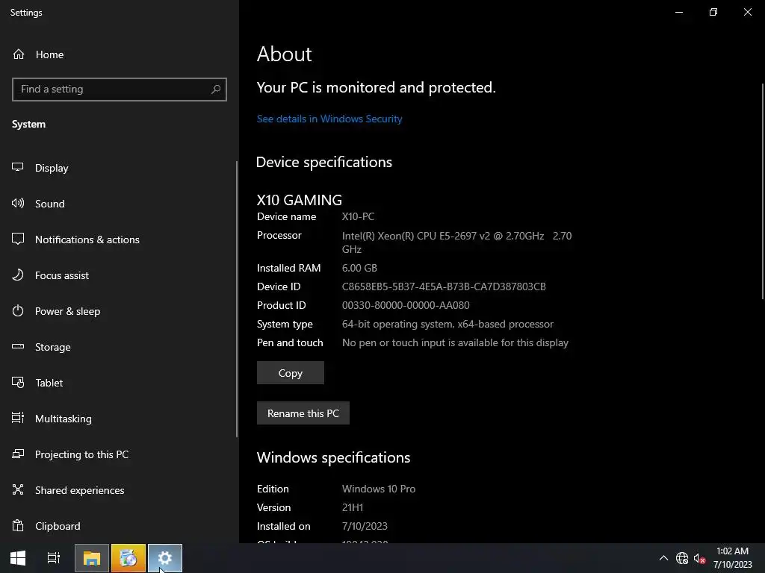
Task: Open the clock and date flyout
Action: (732, 558)
